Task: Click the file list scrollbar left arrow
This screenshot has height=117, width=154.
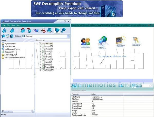Action: pyautogui.click(x=2, y=111)
